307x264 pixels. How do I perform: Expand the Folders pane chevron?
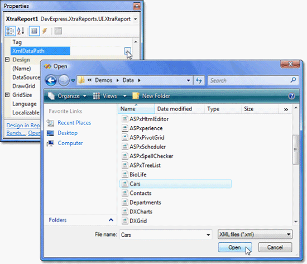pos(111,220)
